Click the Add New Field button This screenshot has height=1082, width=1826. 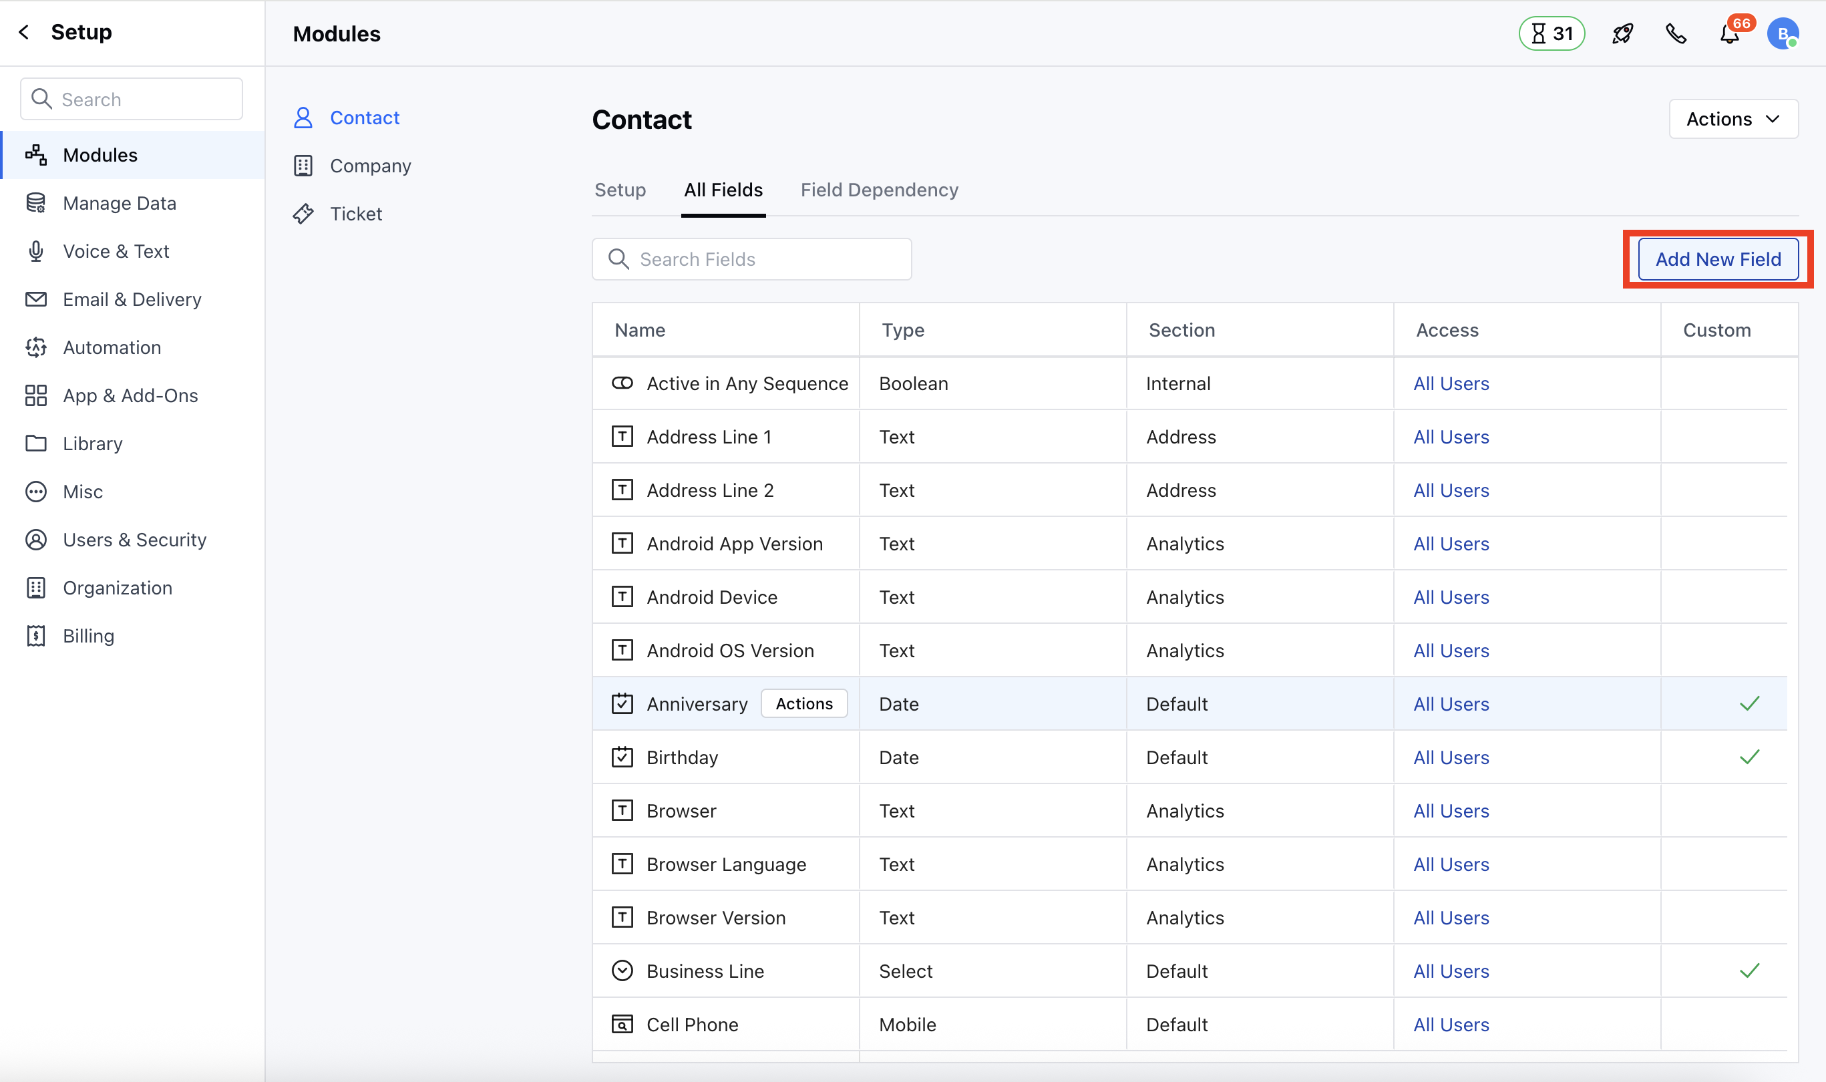[x=1717, y=260]
